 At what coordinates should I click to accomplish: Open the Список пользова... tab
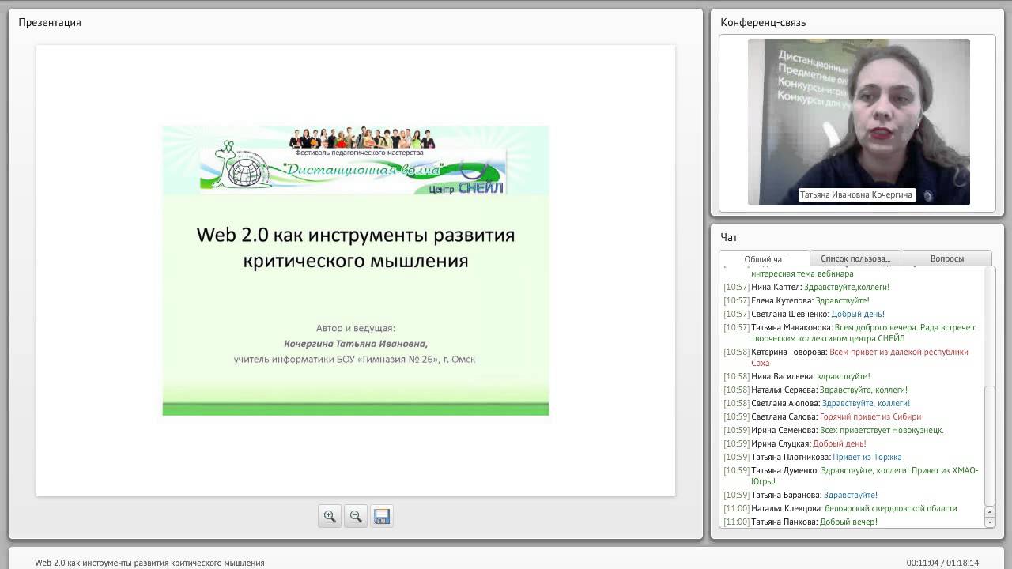(855, 258)
